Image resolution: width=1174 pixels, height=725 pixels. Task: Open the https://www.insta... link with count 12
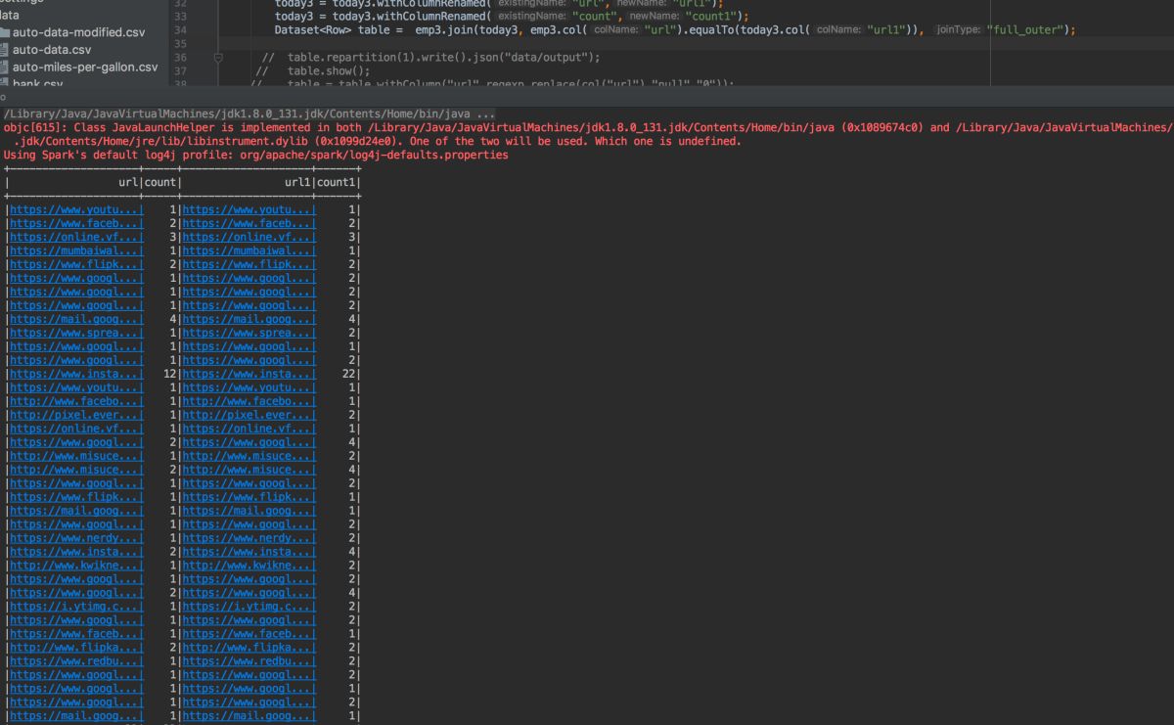click(75, 374)
